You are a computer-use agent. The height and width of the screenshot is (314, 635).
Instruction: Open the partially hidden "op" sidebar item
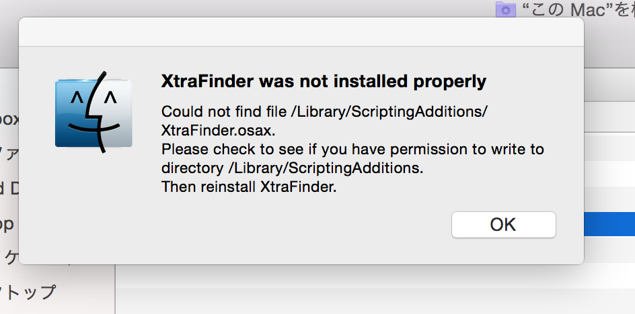click(x=8, y=223)
